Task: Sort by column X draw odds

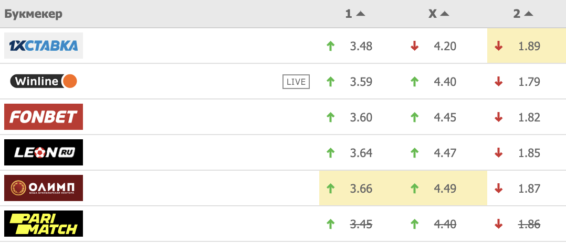Action: click(x=438, y=14)
